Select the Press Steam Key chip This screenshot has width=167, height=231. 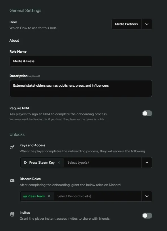[x=40, y=162]
